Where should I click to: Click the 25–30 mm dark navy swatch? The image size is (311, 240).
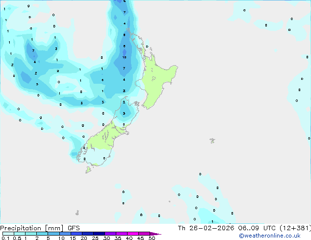click(x=99, y=234)
